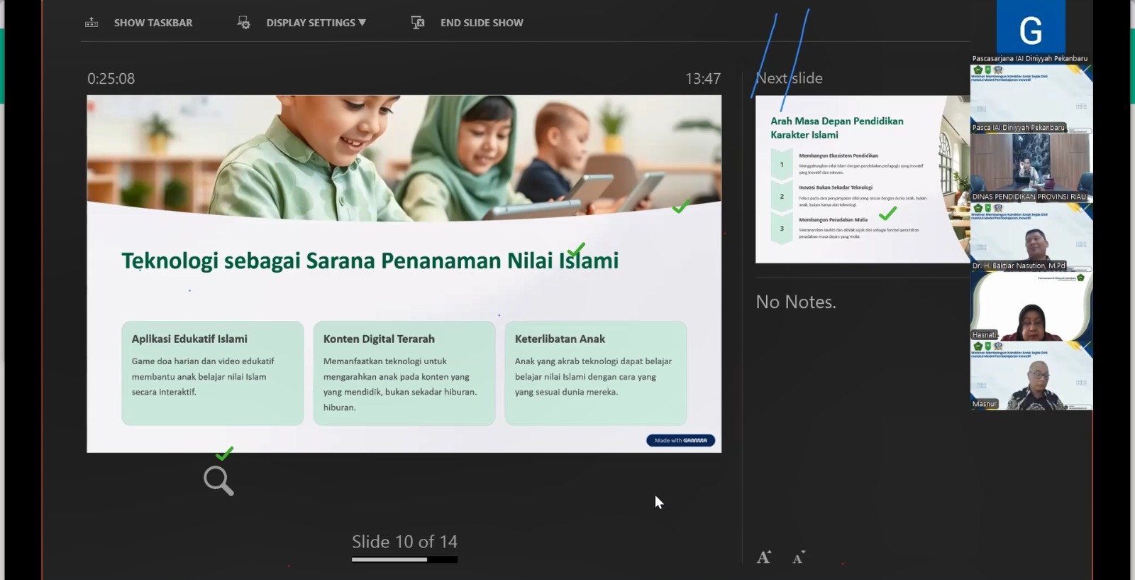
Task: Click the Aplikasi Edukatif Islami card
Action: [x=213, y=373]
